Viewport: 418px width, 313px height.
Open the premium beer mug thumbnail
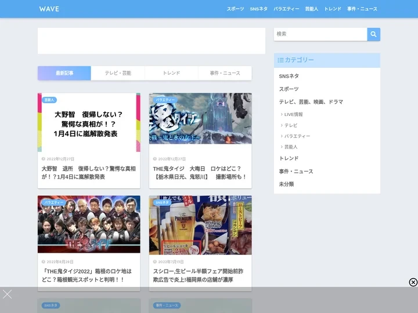click(x=200, y=225)
